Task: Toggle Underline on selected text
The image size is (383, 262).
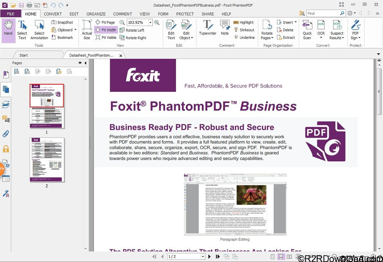Action: click(244, 37)
